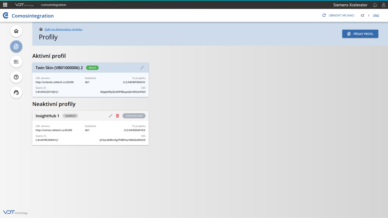Open the Help question mark icon
The height and width of the screenshot is (218, 388).
coord(16,77)
